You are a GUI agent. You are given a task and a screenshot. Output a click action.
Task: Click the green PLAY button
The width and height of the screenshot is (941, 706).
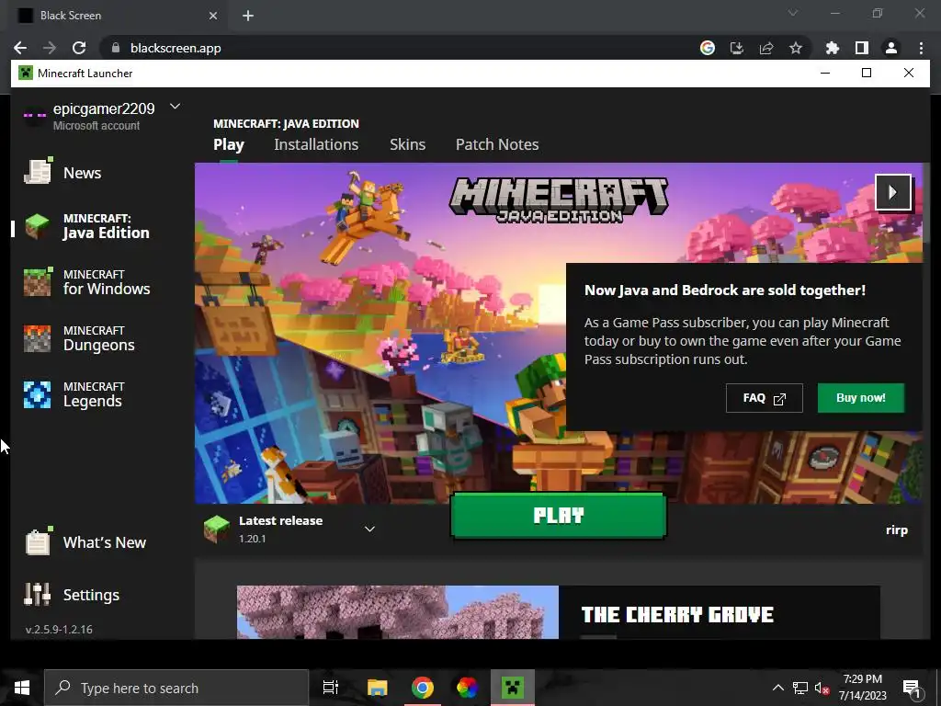(x=558, y=515)
